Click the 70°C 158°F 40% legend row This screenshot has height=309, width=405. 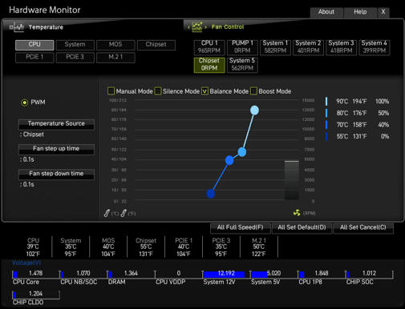coord(357,125)
